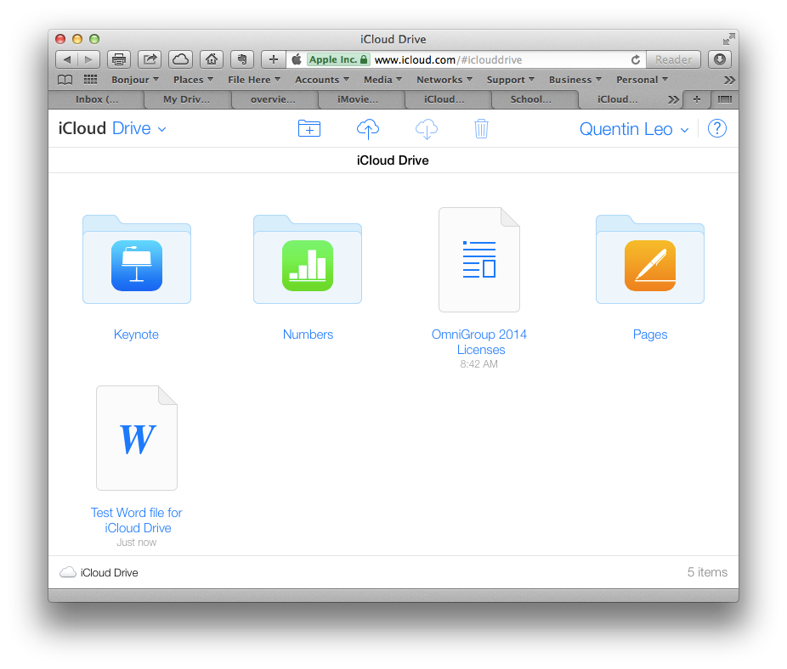787x669 pixels.
Task: Click the new folder icon
Action: [x=309, y=129]
